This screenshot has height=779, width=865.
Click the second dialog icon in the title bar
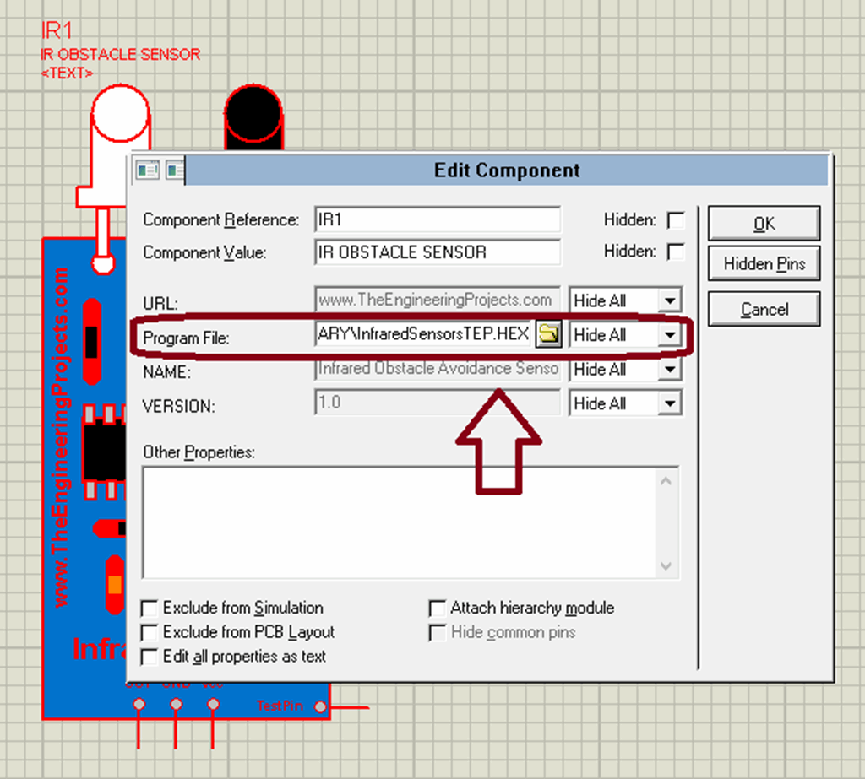(175, 169)
